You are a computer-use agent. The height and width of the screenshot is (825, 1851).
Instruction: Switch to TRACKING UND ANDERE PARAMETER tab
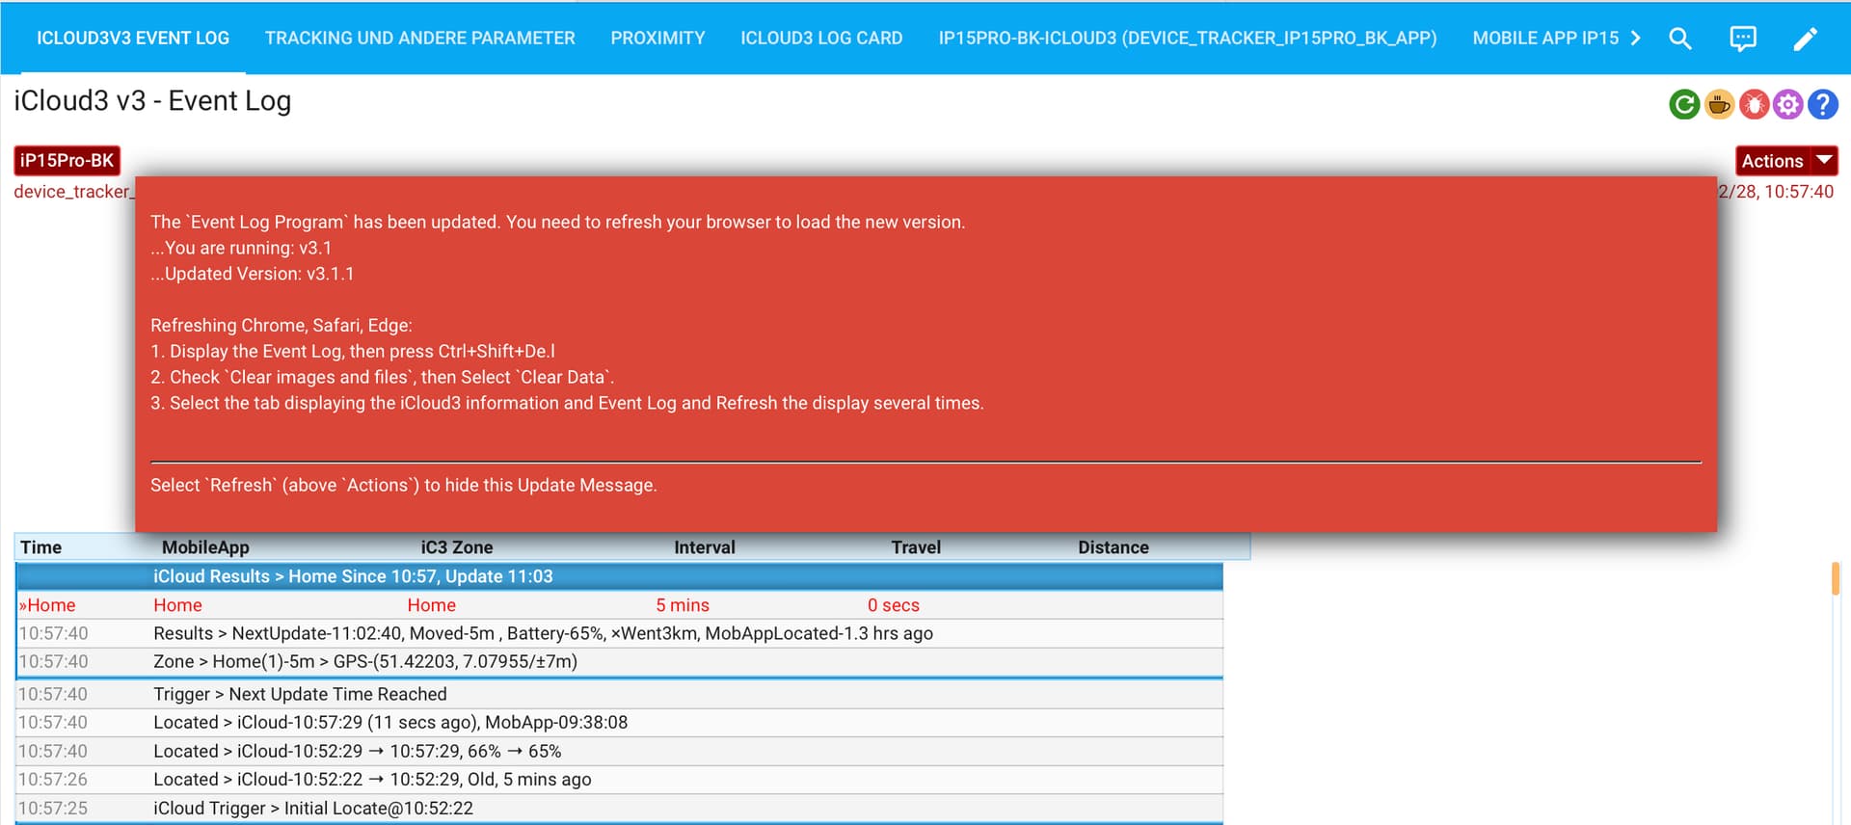[x=420, y=38]
